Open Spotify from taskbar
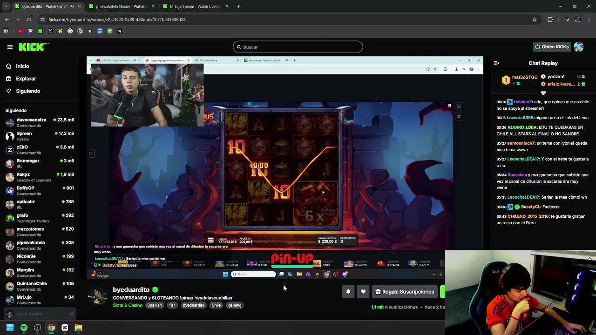 click(x=24, y=328)
